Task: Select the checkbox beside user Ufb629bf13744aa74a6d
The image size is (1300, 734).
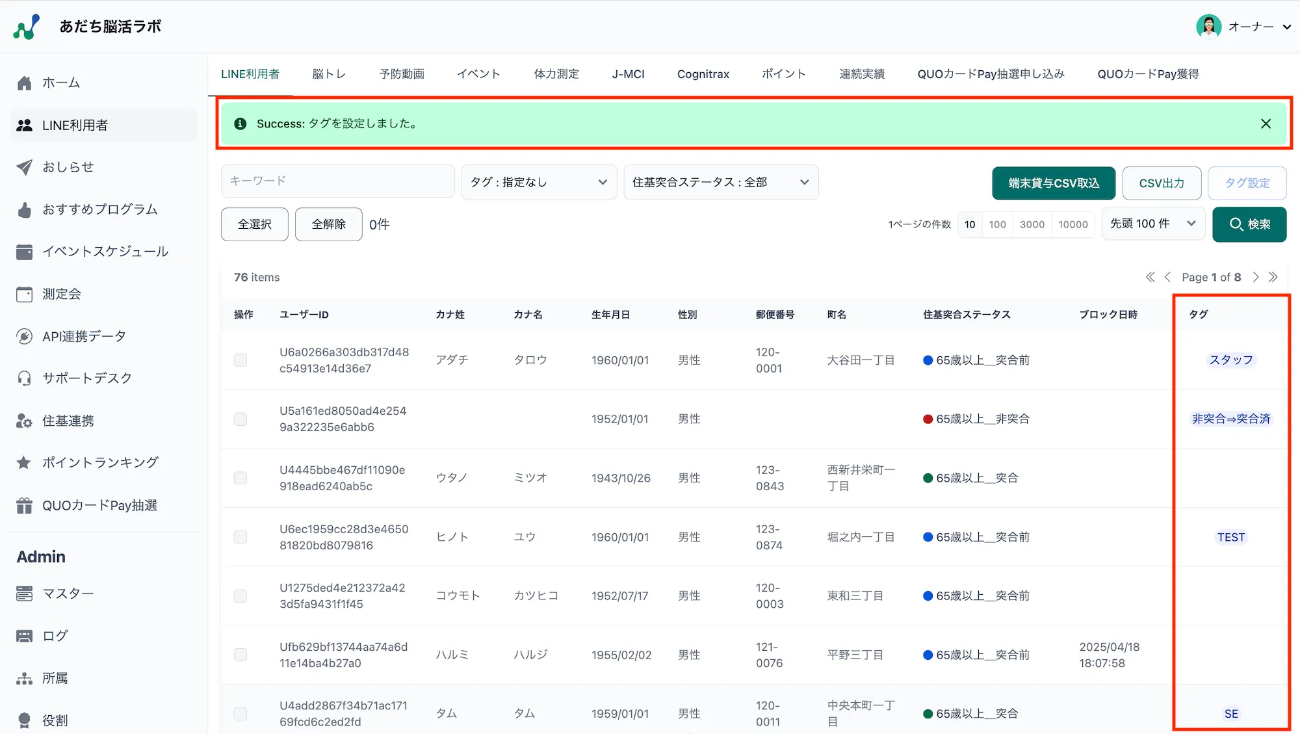Action: coord(240,655)
